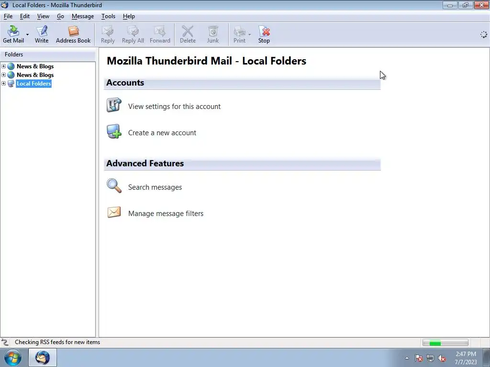Click the magnifying glass search icon

[114, 186]
